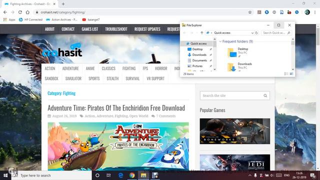Open Chrome three-dot menu
320x180 pixels.
click(x=315, y=12)
